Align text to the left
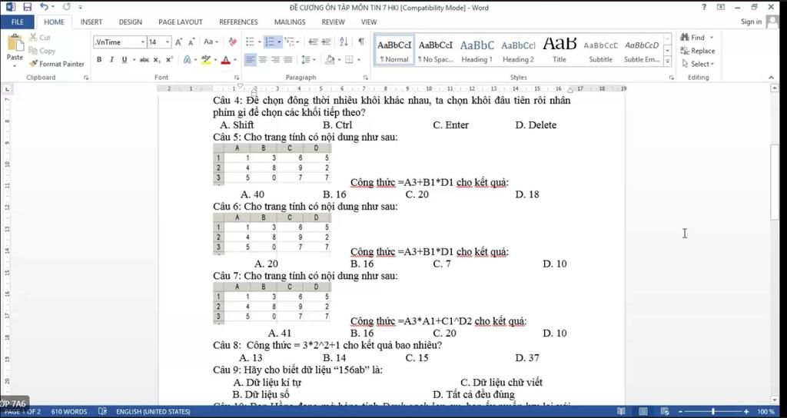The height and width of the screenshot is (418, 787). pos(250,60)
